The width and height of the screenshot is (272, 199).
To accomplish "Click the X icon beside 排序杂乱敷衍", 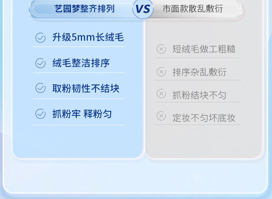I will 161,72.
